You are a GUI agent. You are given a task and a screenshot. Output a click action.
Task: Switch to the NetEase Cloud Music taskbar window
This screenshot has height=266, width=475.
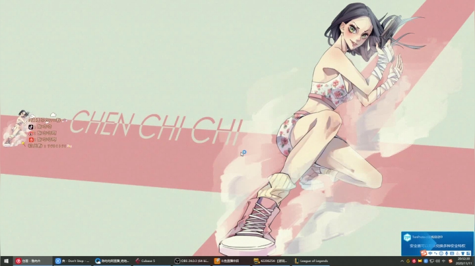point(32,261)
